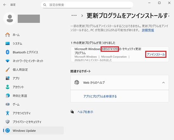Screen dimensions: 174x140
Task: Open アプリとプログラムを修復する link
Action: click(100, 96)
